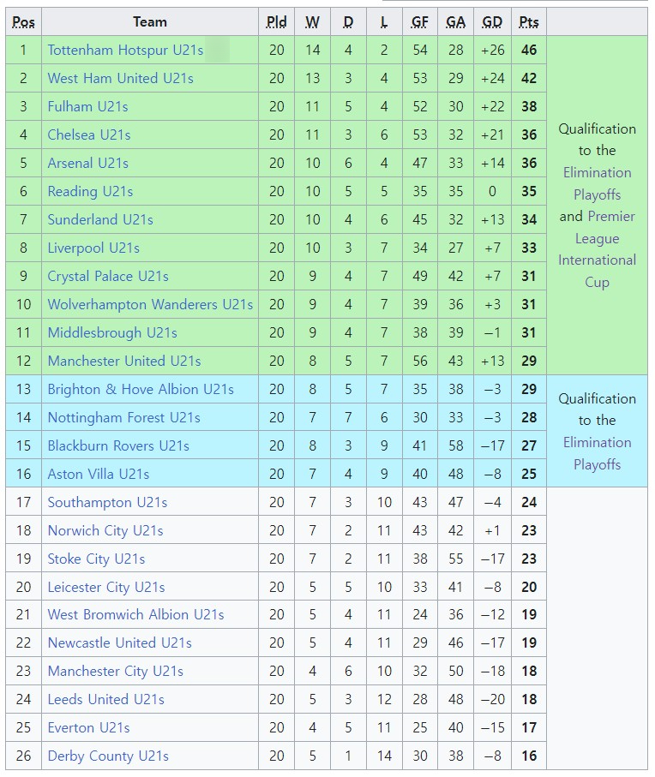Follow the Liverpool U21s link
655x777 pixels.
pyautogui.click(x=93, y=248)
